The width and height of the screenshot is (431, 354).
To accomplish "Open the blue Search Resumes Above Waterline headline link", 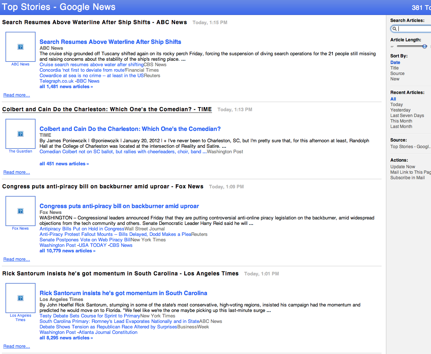I will pos(110,42).
